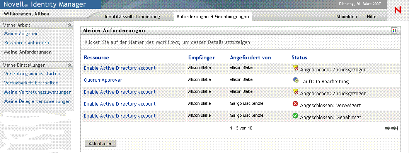409x153 pixels.
Task: Jump to last page arrow icon
Action: pos(395,128)
